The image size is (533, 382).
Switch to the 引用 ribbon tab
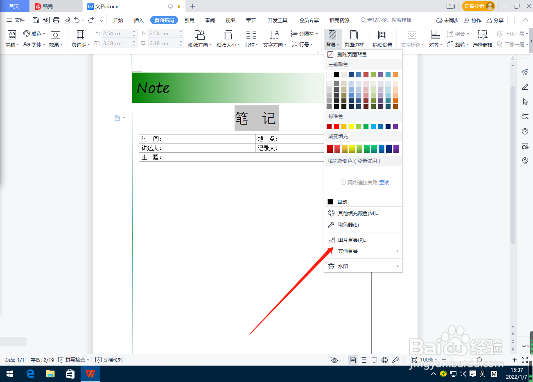tap(190, 20)
